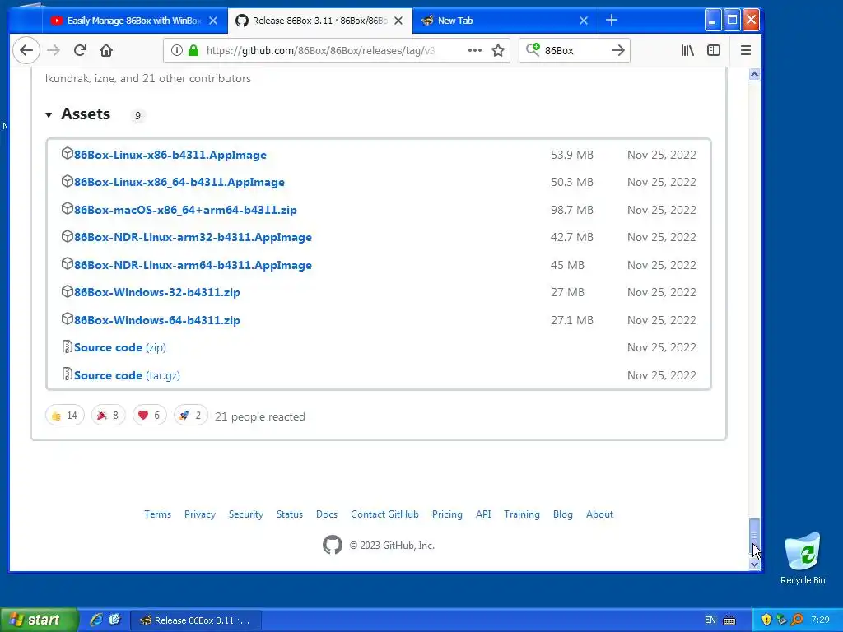The image size is (843, 632).
Task: Click the 86Box search input field
Action: coord(575,50)
